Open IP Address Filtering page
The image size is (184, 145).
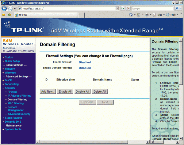[x=19, y=96]
